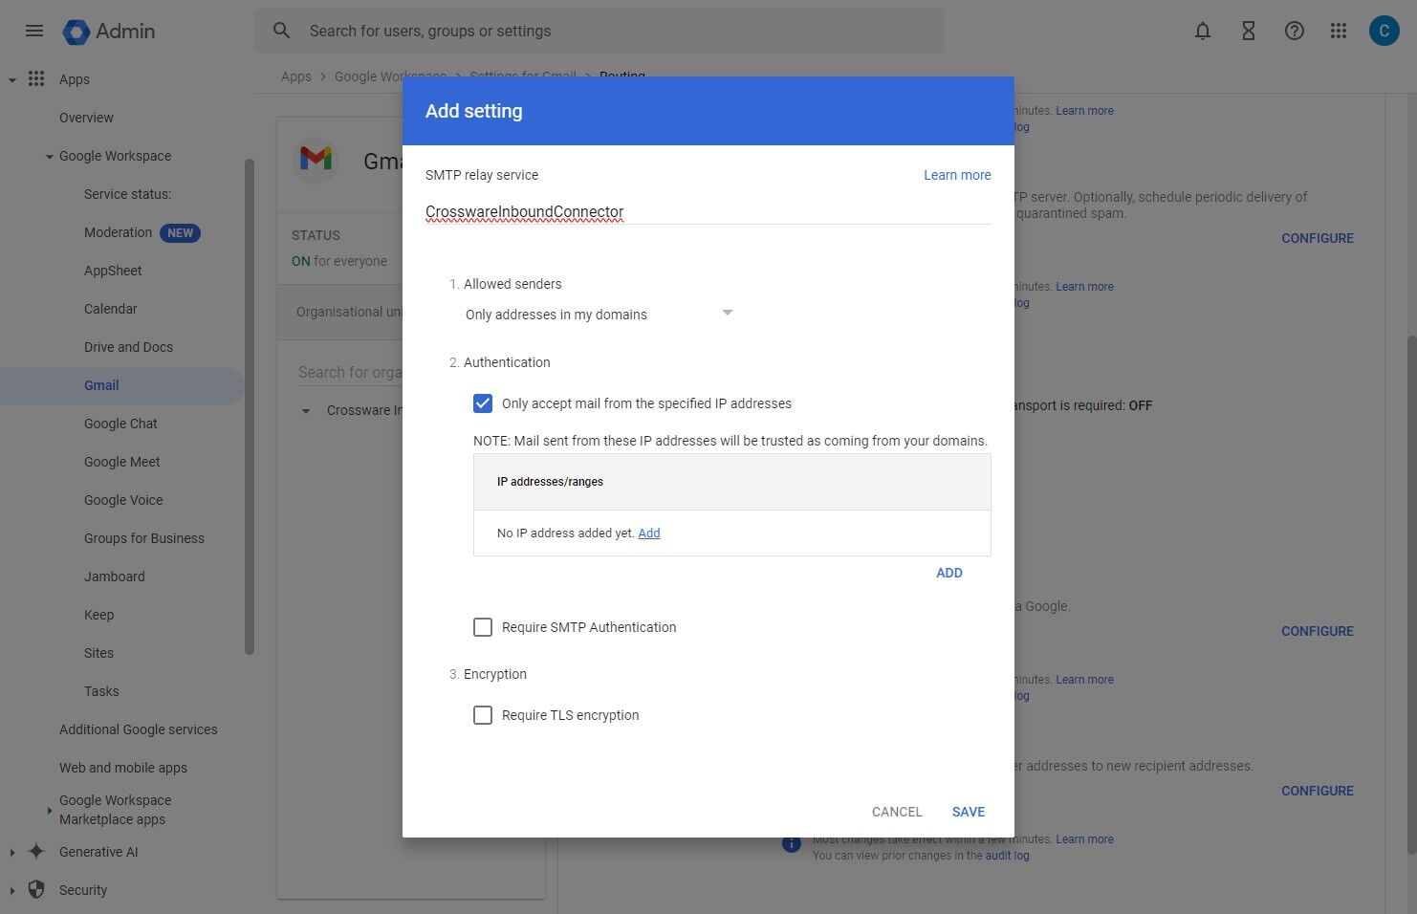Viewport: 1417px width, 914px height.
Task: Open Learn more link for SMTP relay
Action: (x=957, y=175)
